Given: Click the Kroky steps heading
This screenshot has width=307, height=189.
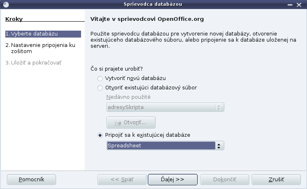Looking at the screenshot, I should [14, 19].
